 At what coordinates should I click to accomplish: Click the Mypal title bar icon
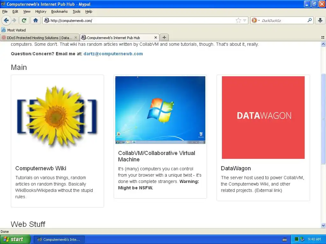point(3,4)
